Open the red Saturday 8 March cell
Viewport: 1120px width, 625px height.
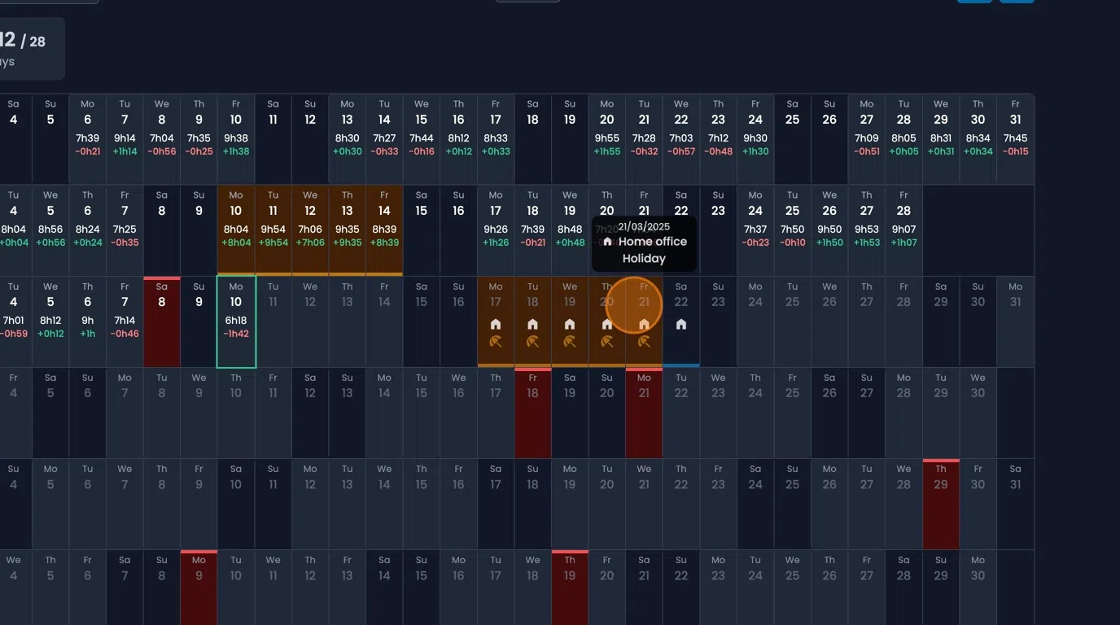[x=161, y=321]
